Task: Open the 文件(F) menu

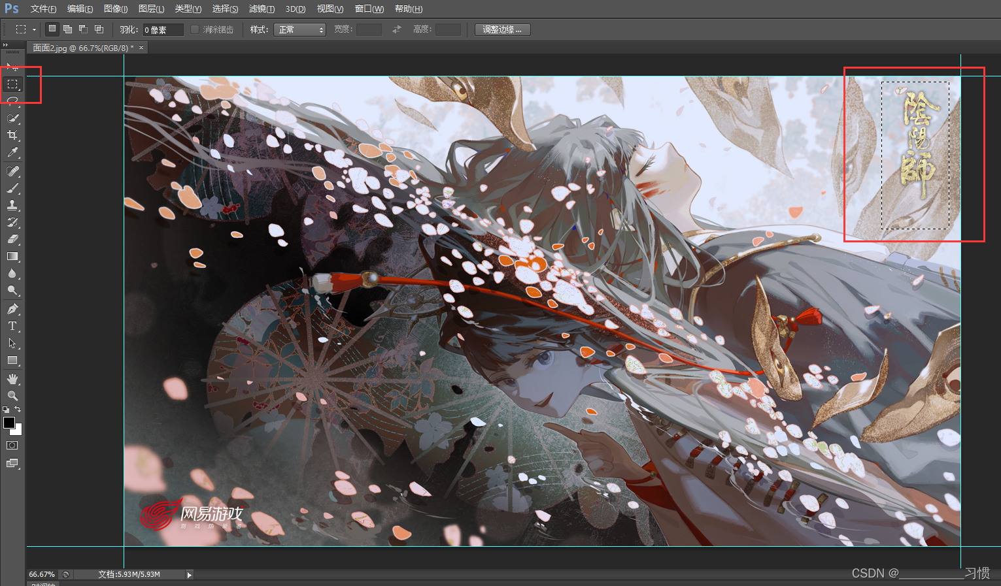Action: [x=43, y=9]
